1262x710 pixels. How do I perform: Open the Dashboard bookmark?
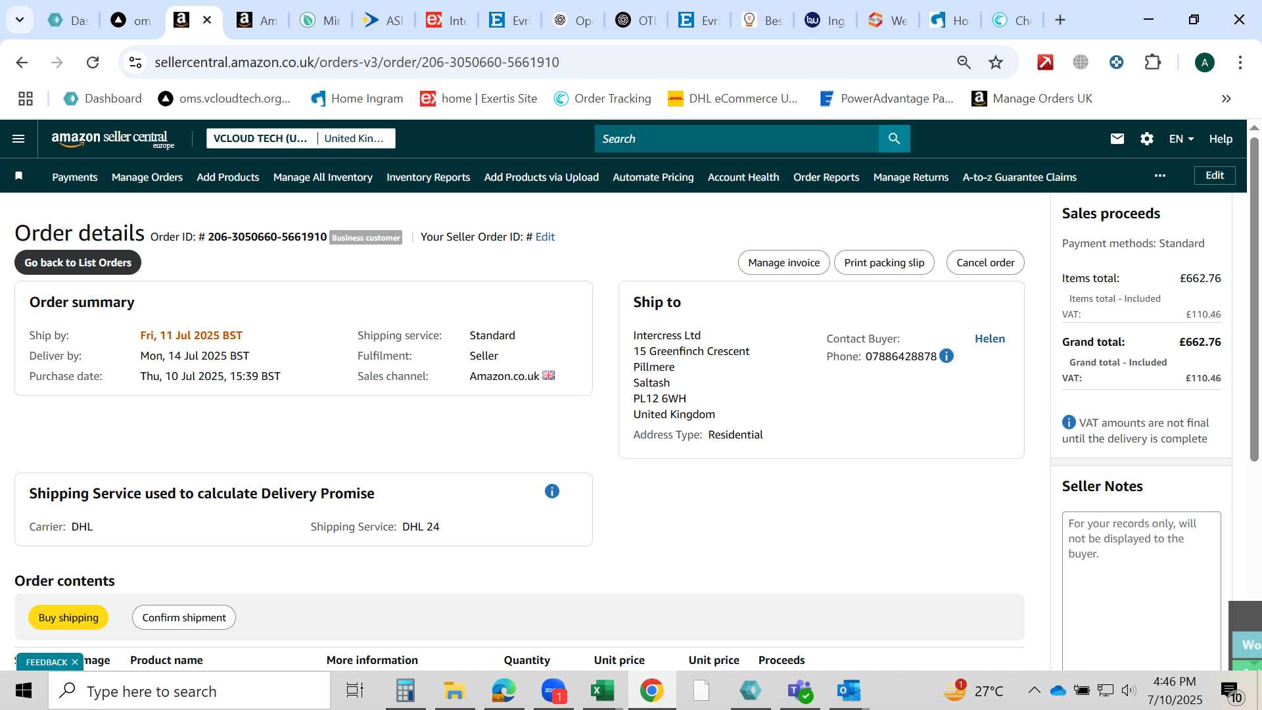103,99
